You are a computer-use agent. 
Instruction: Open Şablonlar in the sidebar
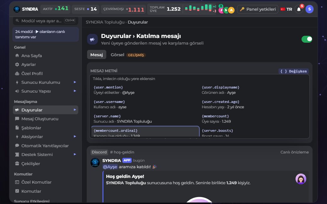click(x=46, y=128)
